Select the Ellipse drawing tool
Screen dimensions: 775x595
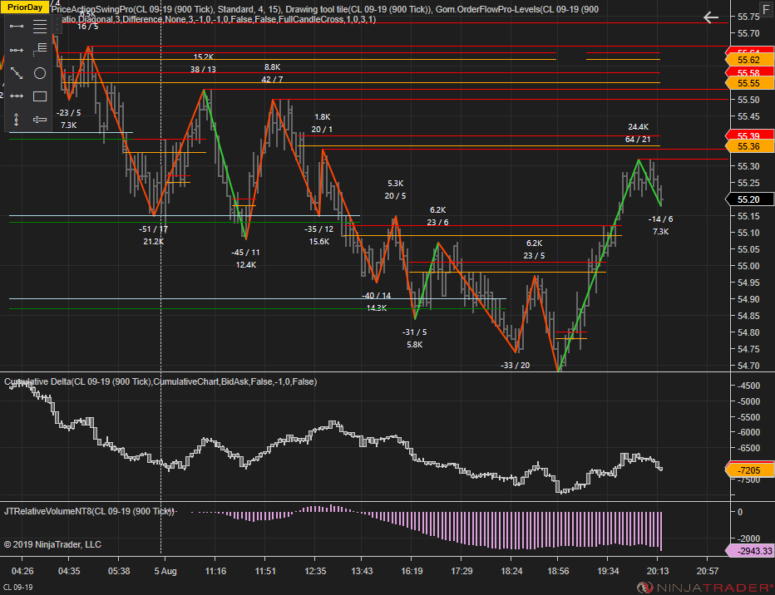(x=40, y=73)
